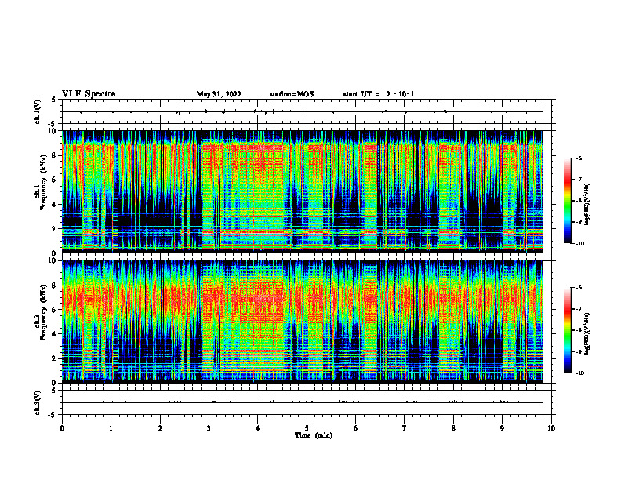Click the '5' tick on ch.1(V) axis
This screenshot has height=480, width=621.
(x=53, y=100)
